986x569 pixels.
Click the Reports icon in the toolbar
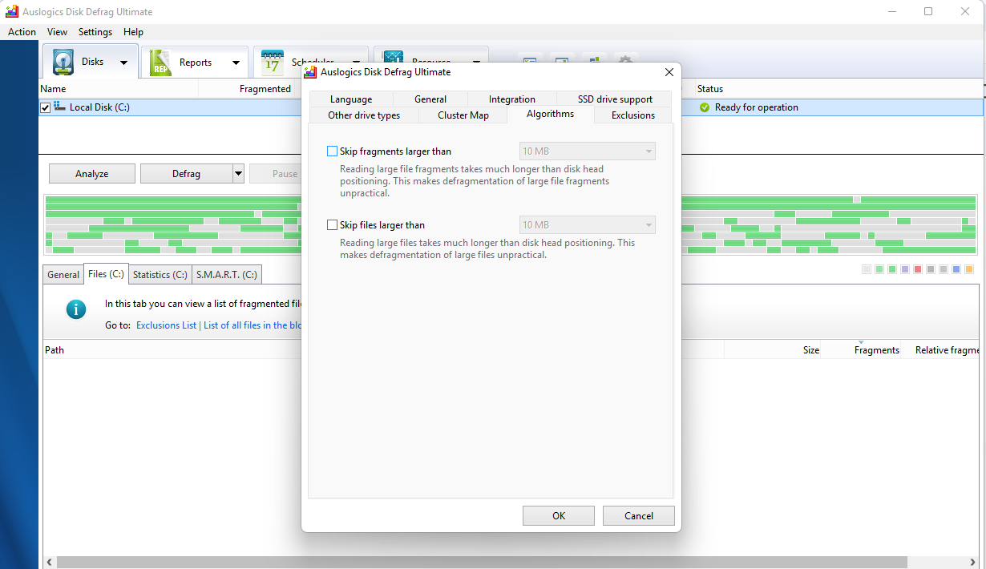160,63
